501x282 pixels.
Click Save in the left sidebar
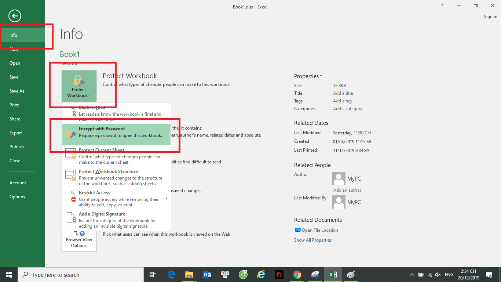[x=22, y=77]
